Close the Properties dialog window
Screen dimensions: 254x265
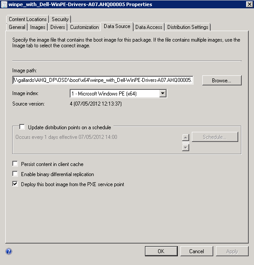(250, 4)
